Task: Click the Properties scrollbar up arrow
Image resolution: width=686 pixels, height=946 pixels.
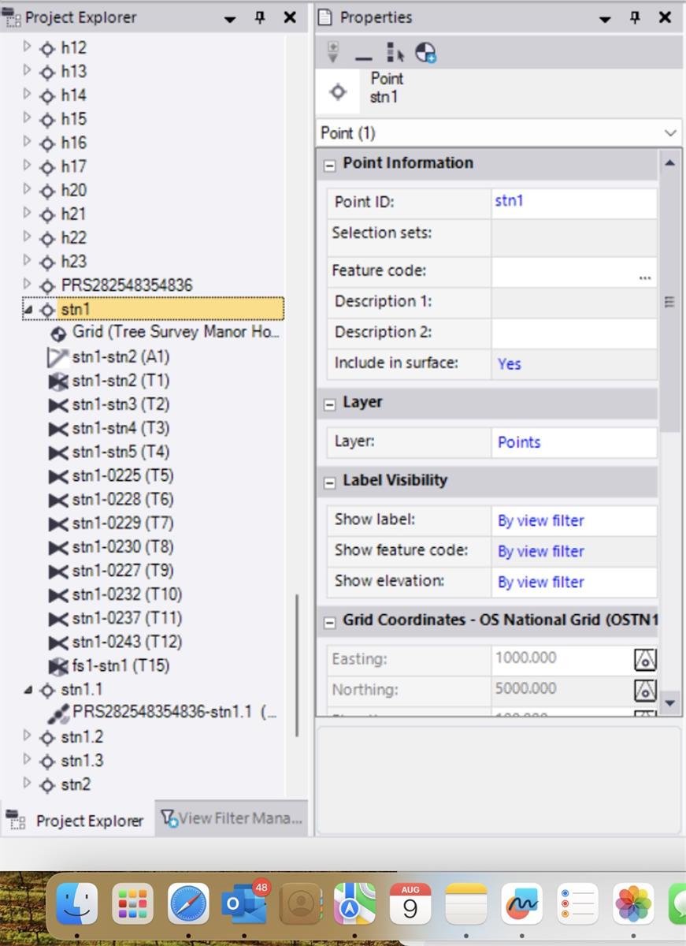Action: (x=669, y=162)
